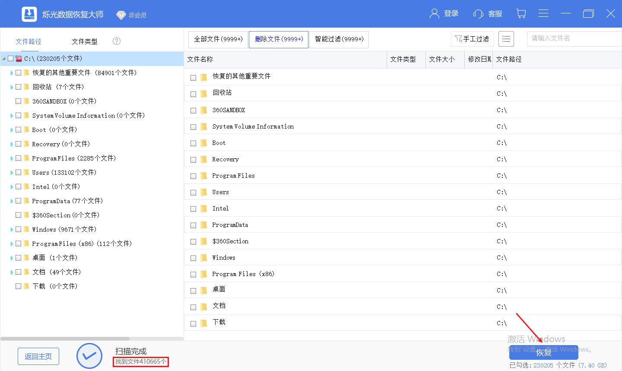The width and height of the screenshot is (622, 371).
Task: Check the Users row checkbox in file list
Action: (193, 192)
